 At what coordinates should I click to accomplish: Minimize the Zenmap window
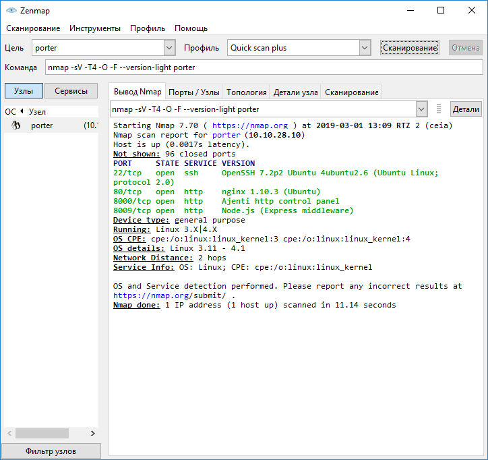pyautogui.click(x=410, y=10)
